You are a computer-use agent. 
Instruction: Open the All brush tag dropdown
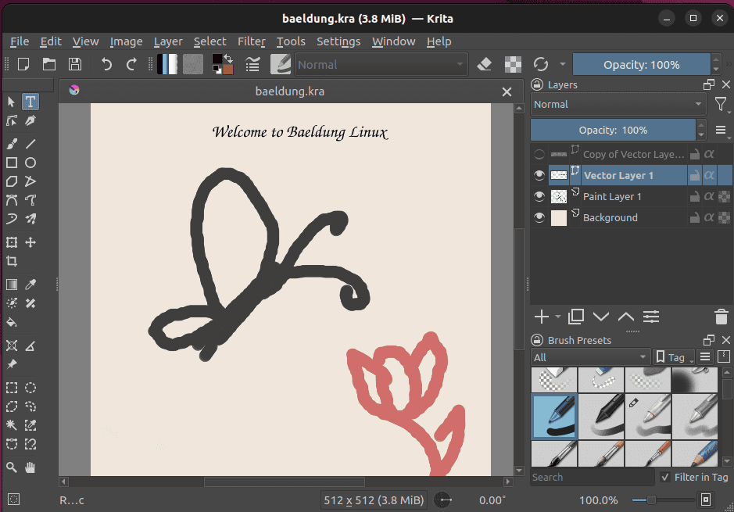pyautogui.click(x=590, y=356)
